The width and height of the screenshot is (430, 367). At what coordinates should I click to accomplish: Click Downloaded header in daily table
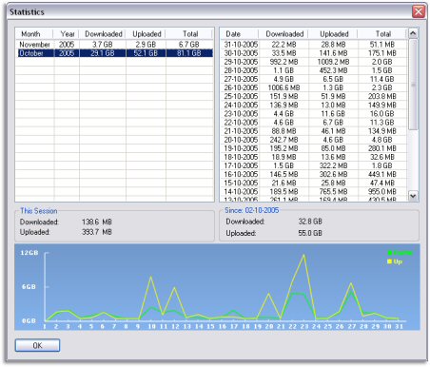[x=283, y=34]
